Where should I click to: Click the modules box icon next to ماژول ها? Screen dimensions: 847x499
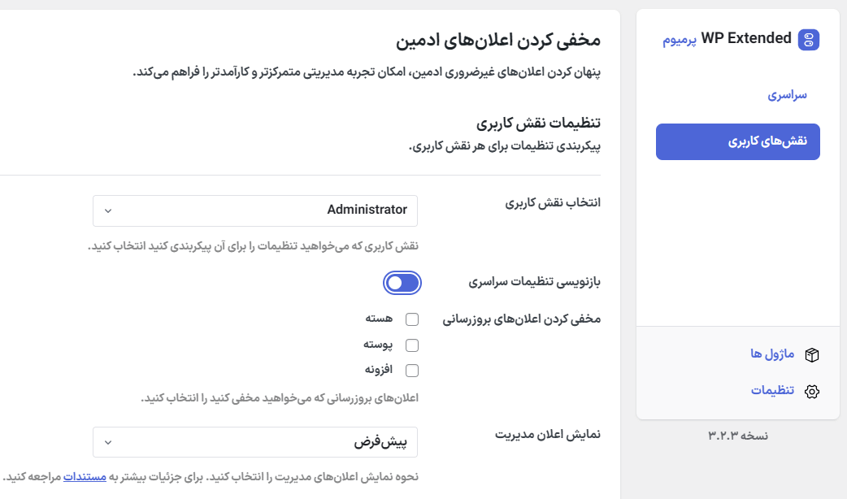(812, 354)
